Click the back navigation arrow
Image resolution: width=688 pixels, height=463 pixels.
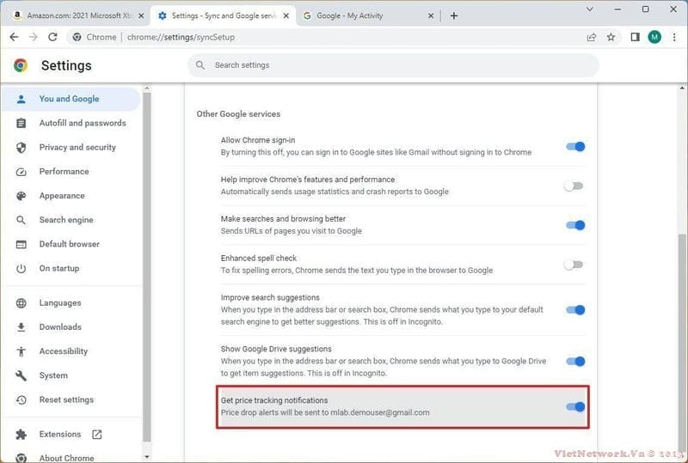[13, 37]
